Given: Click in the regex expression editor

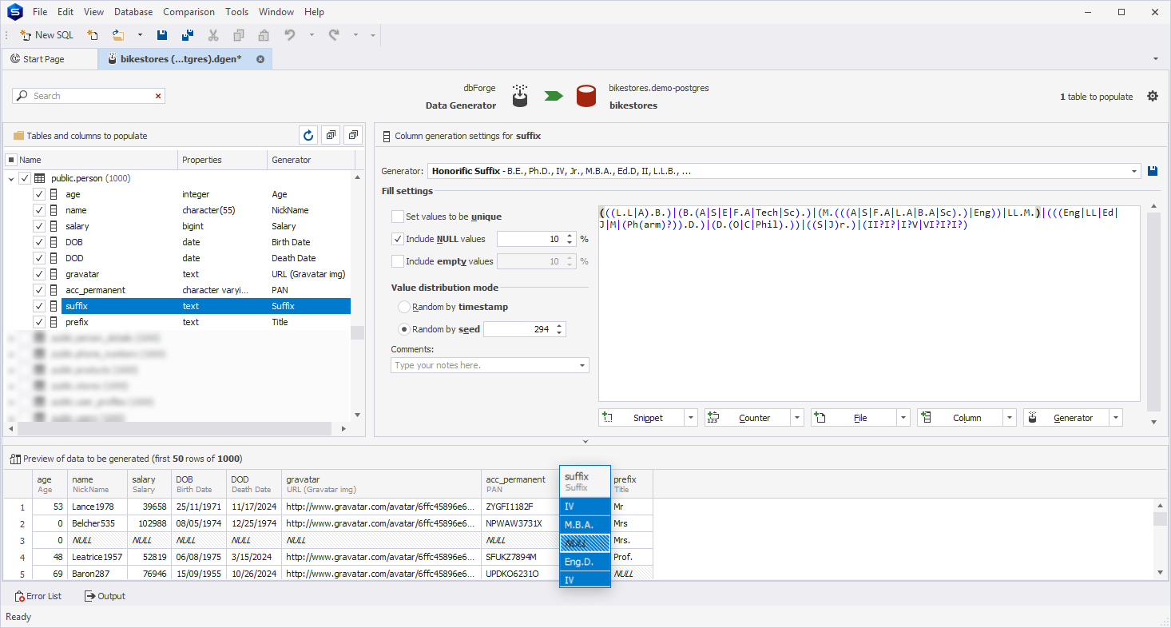Looking at the screenshot, I should click(x=869, y=303).
